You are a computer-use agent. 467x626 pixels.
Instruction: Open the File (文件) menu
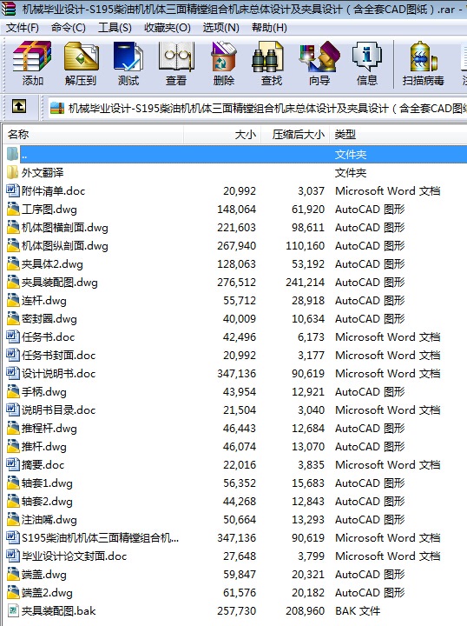coord(23,28)
